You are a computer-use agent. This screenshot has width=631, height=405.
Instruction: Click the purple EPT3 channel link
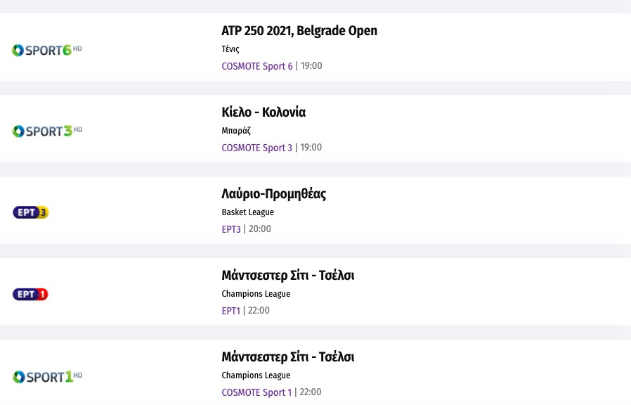tap(231, 229)
